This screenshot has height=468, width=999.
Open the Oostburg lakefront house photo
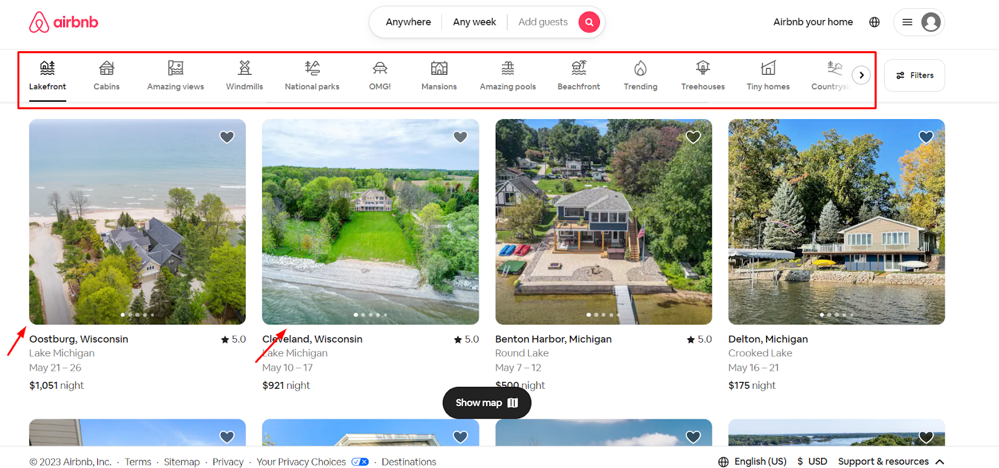point(137,222)
